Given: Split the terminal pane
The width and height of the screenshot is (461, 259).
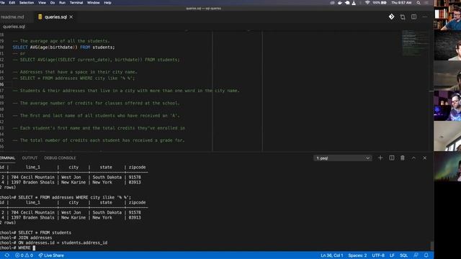Looking at the screenshot, I should 392,158.
